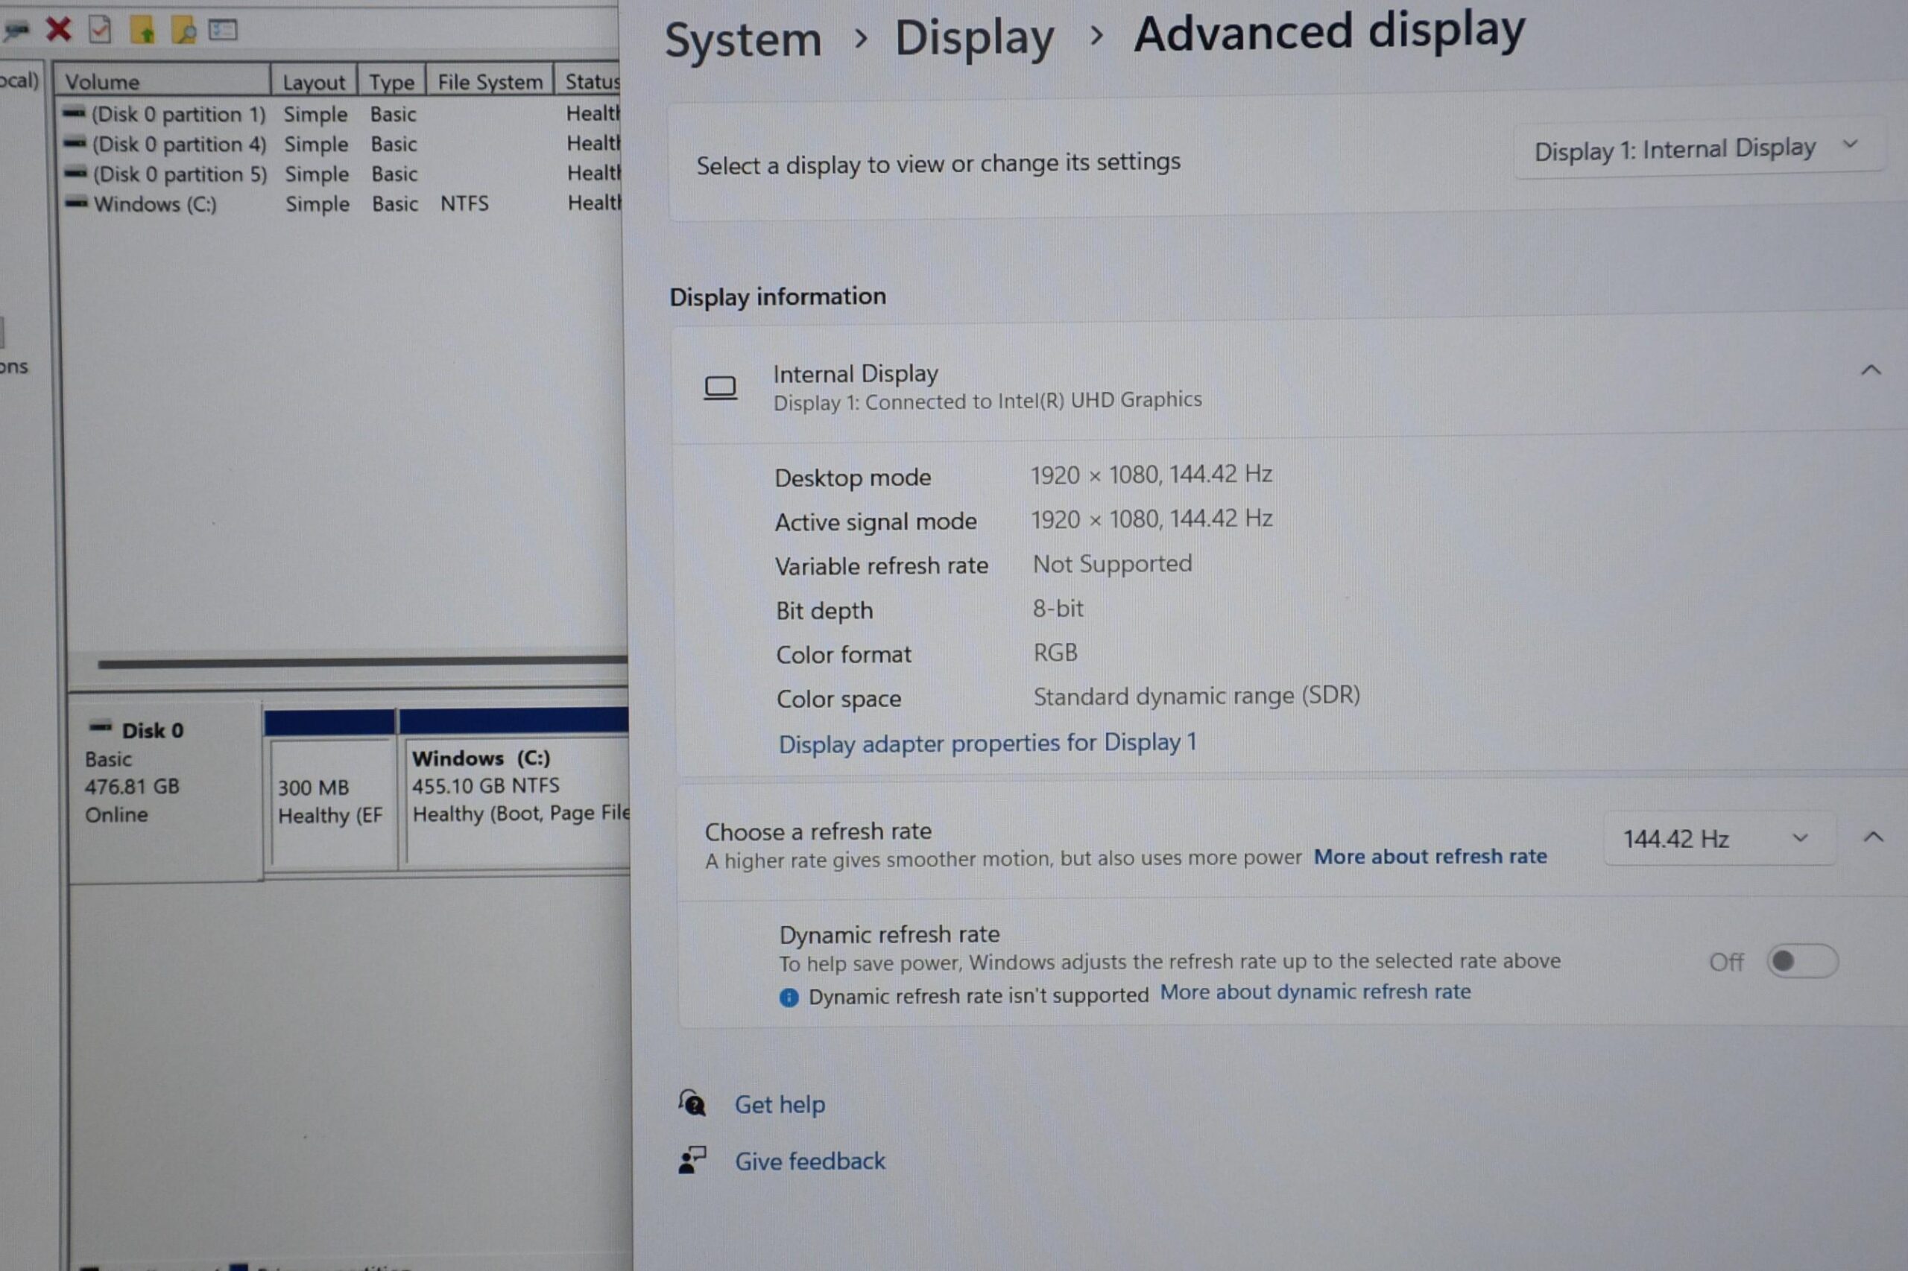1908x1271 pixels.
Task: Go to System in the Settings breadcrumb
Action: pyautogui.click(x=743, y=39)
